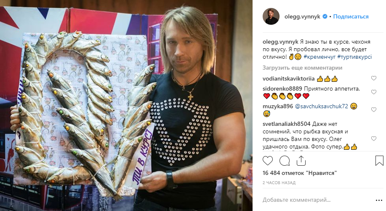Image resolution: width=386 pixels, height=211 pixels.
Task: Click the Подписаться follow button
Action: coord(351,16)
